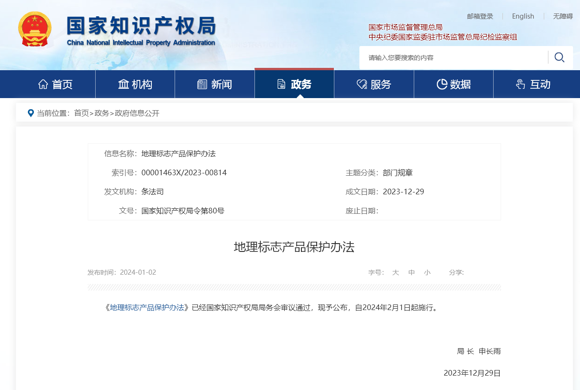This screenshot has width=580, height=390.
Task: Click the location pin breadcrumb icon
Action: point(31,113)
